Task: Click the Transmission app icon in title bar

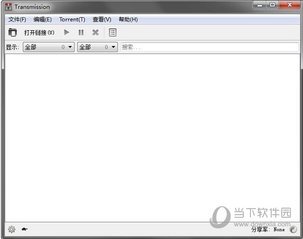Action: tap(9, 7)
